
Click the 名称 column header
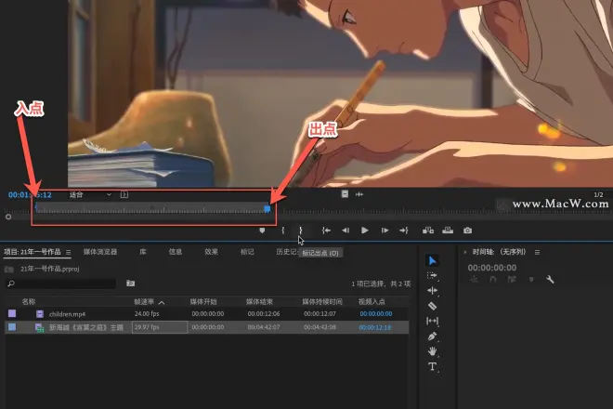point(29,302)
